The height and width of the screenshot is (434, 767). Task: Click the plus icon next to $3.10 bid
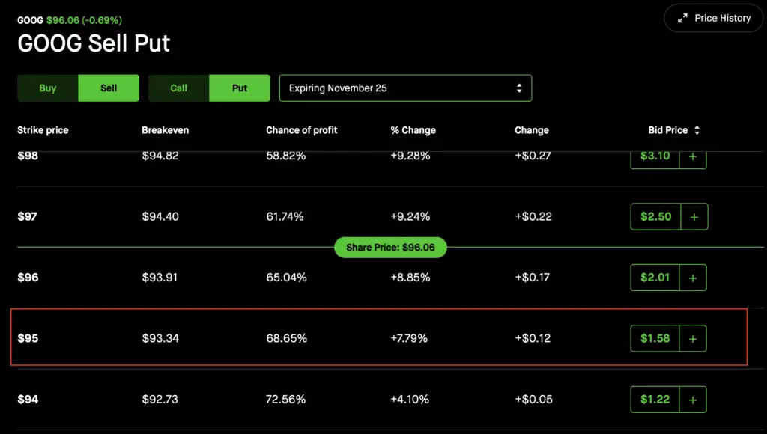(x=692, y=157)
